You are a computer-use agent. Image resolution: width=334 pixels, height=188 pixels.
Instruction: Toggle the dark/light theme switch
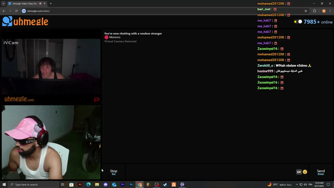point(298,22)
